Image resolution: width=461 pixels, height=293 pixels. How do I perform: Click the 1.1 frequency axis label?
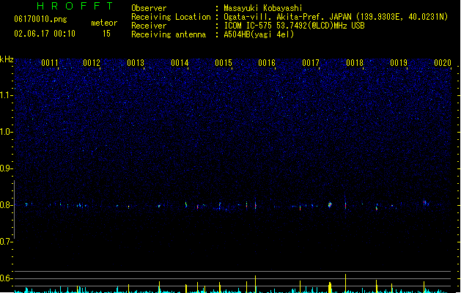[6, 95]
